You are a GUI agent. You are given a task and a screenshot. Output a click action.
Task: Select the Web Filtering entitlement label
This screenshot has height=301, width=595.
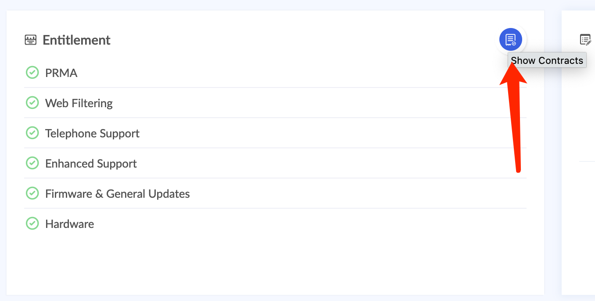tap(79, 103)
